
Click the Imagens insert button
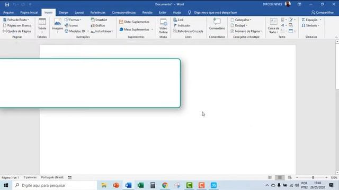point(57,26)
